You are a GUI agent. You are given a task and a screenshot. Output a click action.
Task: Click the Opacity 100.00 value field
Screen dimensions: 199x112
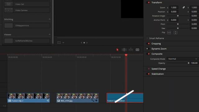(194, 63)
